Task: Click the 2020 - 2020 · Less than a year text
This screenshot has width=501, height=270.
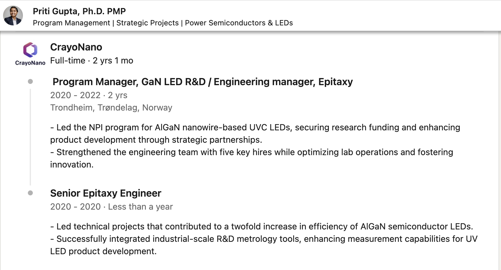Action: tap(111, 207)
